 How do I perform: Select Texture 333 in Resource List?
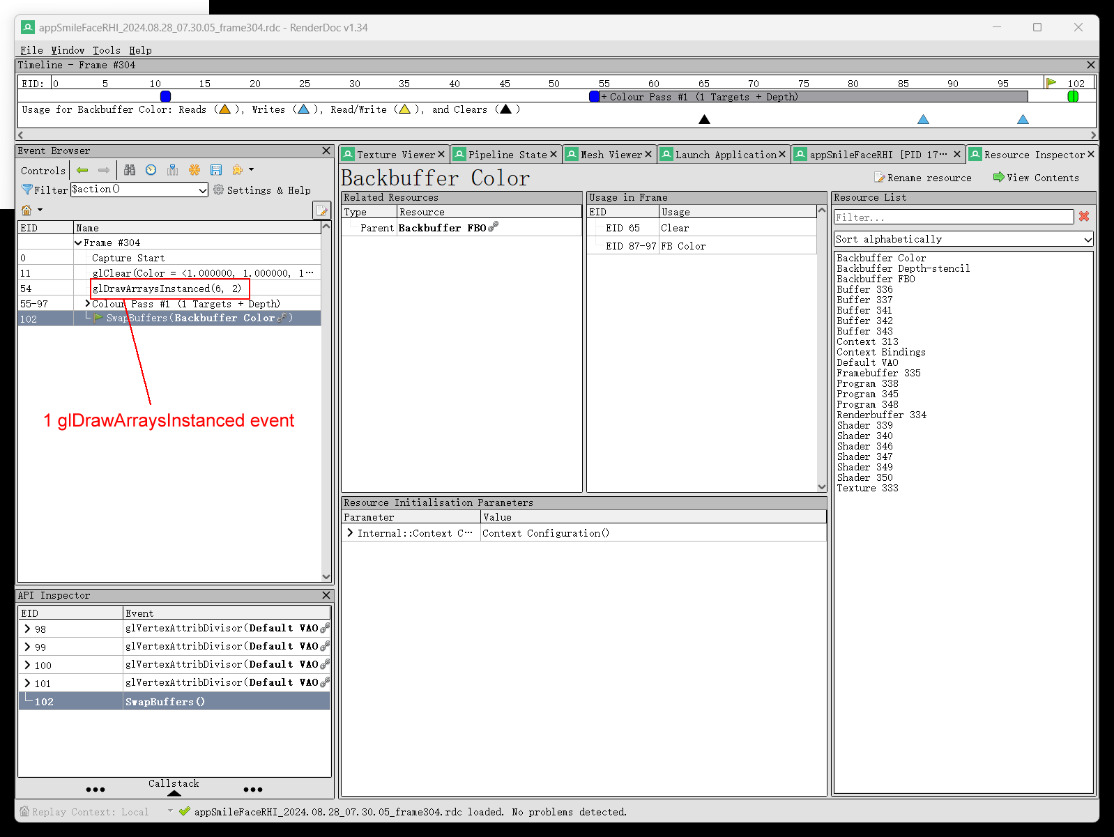[867, 488]
